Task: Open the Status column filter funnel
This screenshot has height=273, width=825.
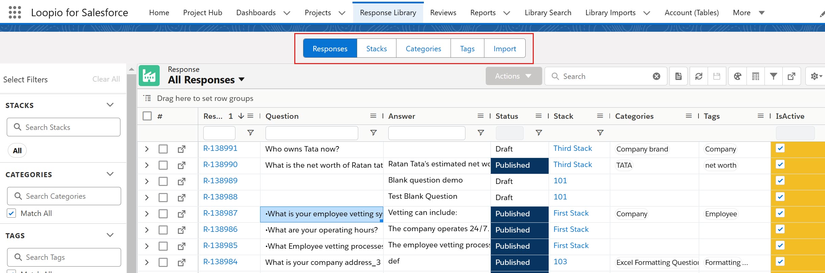Action: tap(539, 133)
